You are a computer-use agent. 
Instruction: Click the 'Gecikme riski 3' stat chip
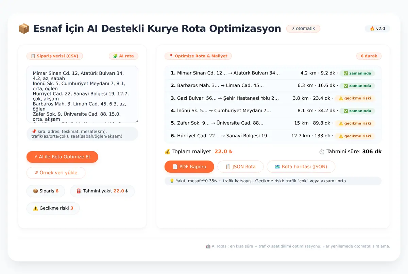point(53,208)
